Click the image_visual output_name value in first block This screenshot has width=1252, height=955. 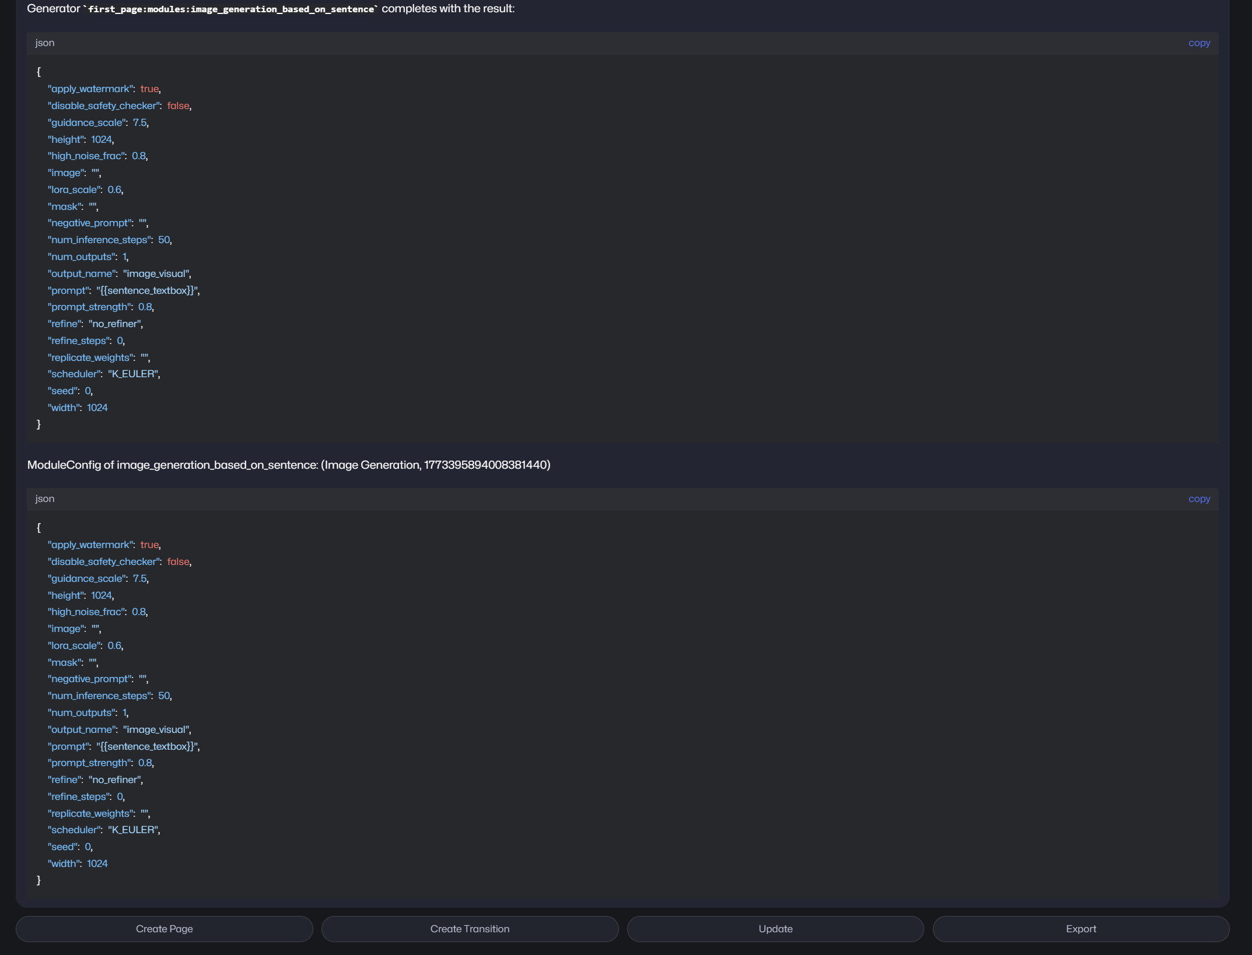pos(156,274)
